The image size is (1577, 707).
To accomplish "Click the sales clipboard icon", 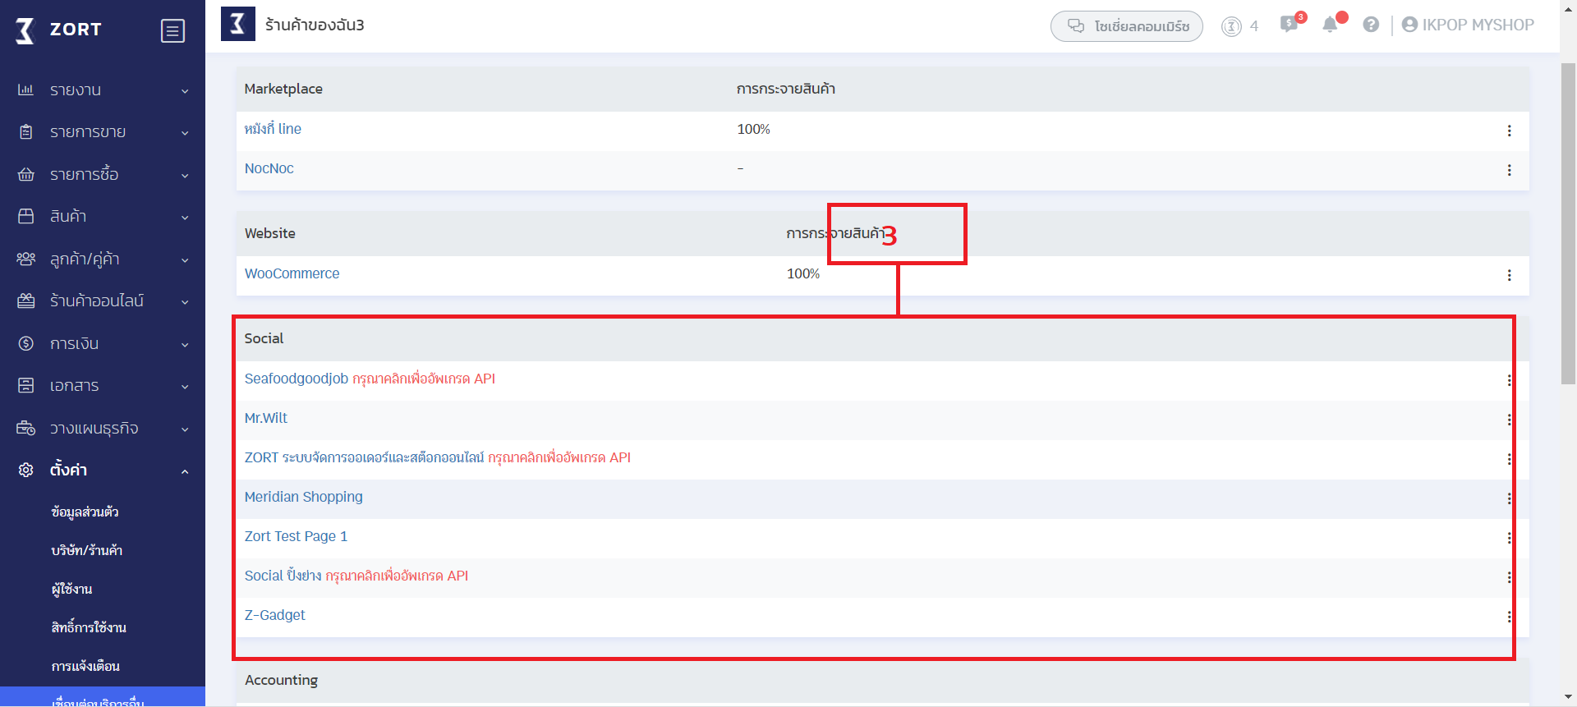I will [x=26, y=131].
